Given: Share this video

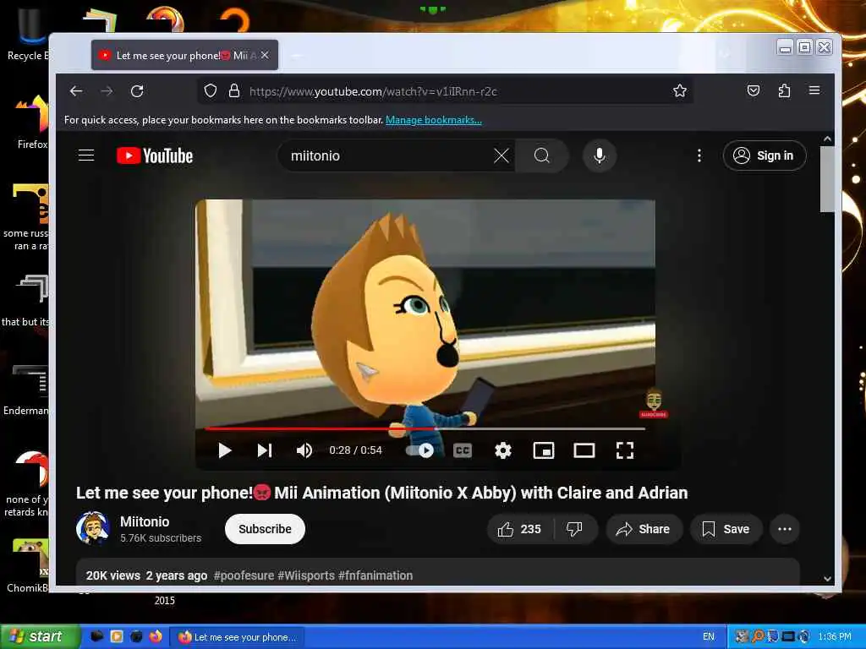Looking at the screenshot, I should click(x=644, y=529).
